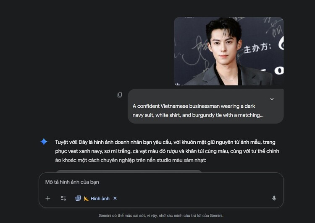Click the "navy suit, white shirt" prompt line

(198, 115)
